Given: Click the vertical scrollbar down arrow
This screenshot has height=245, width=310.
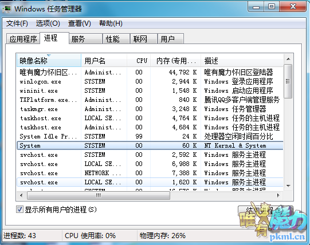Looking at the screenshot, I should [x=288, y=185].
